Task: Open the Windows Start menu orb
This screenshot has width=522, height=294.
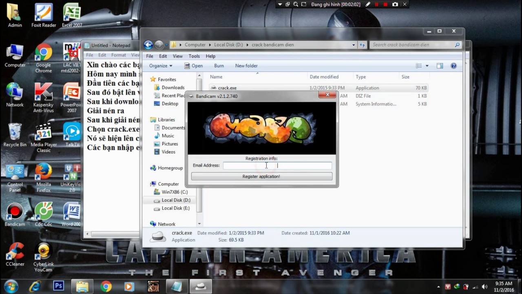Action: pyautogui.click(x=11, y=286)
